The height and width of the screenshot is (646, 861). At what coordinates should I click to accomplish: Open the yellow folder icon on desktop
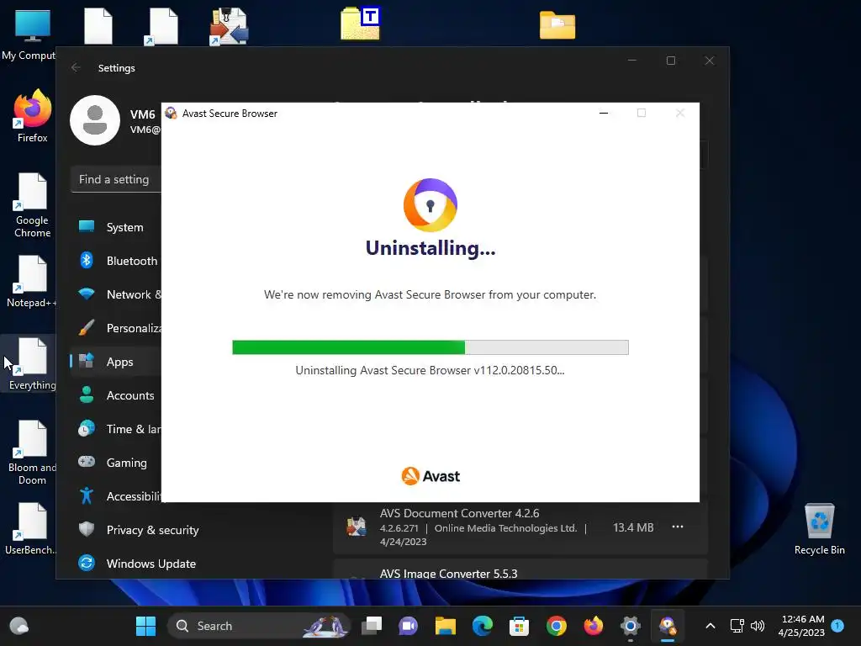[x=557, y=25]
